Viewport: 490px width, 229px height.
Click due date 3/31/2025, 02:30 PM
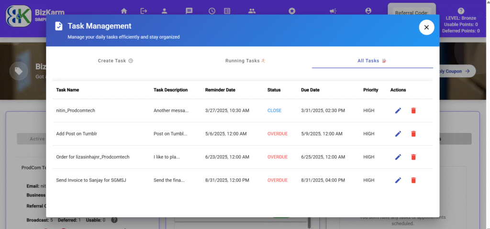[323, 111]
